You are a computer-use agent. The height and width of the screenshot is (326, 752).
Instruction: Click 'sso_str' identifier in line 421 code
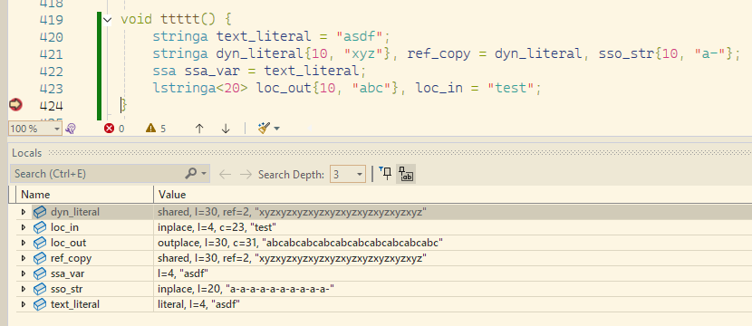[x=626, y=54]
